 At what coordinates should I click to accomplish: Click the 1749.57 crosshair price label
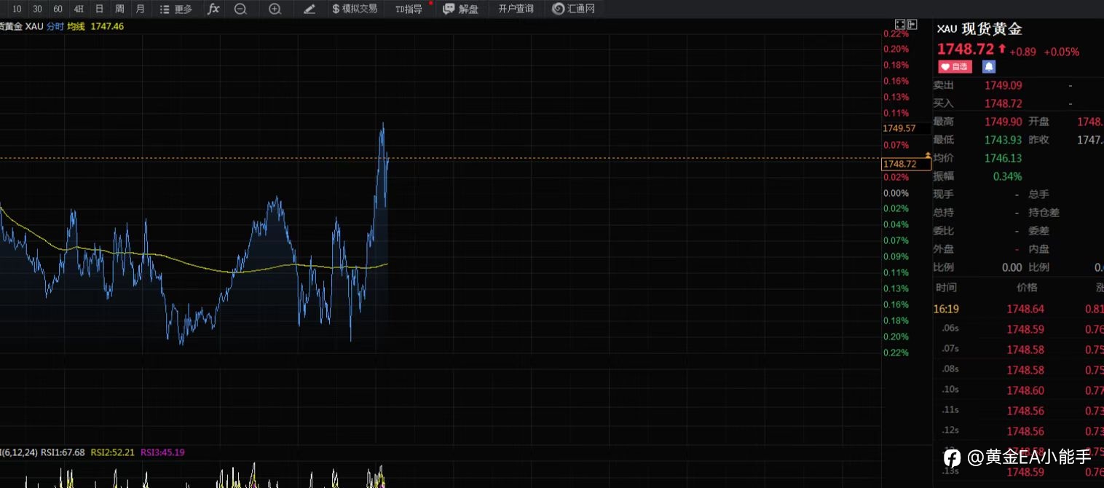click(899, 128)
